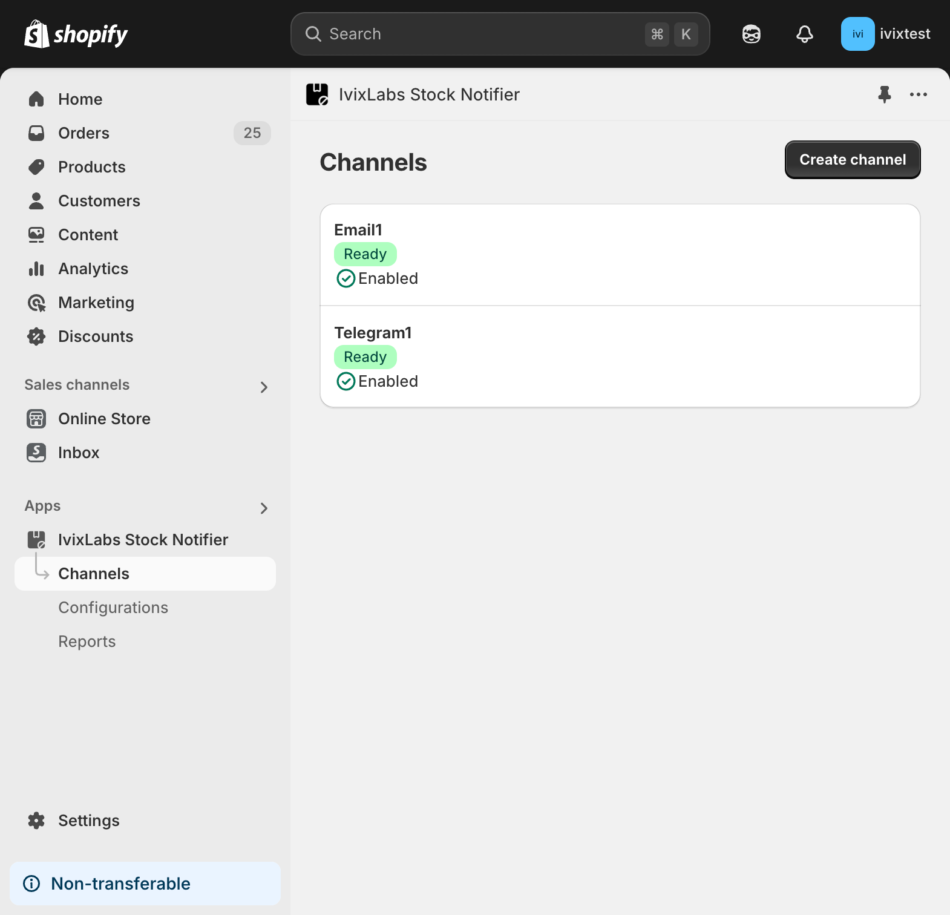Click the Create channel button
The height and width of the screenshot is (915, 950).
pyautogui.click(x=853, y=160)
